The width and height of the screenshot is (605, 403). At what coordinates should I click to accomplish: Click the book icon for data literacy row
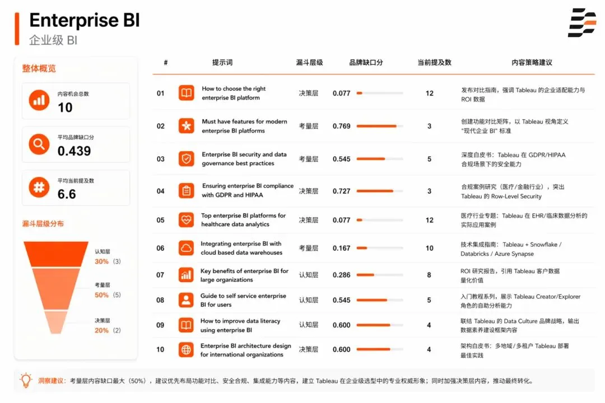tap(186, 325)
